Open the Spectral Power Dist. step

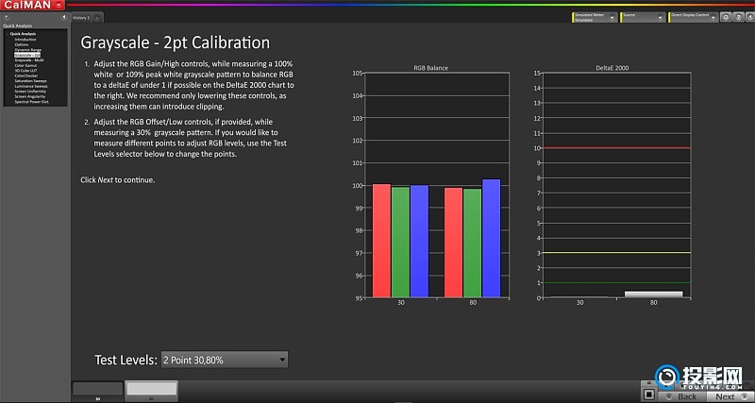click(x=32, y=102)
